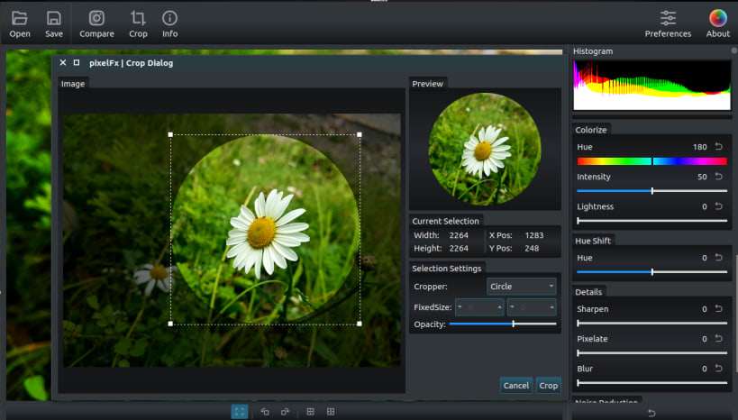
Task: Click the Opacity slider in Selection Settings
Action: coord(502,324)
